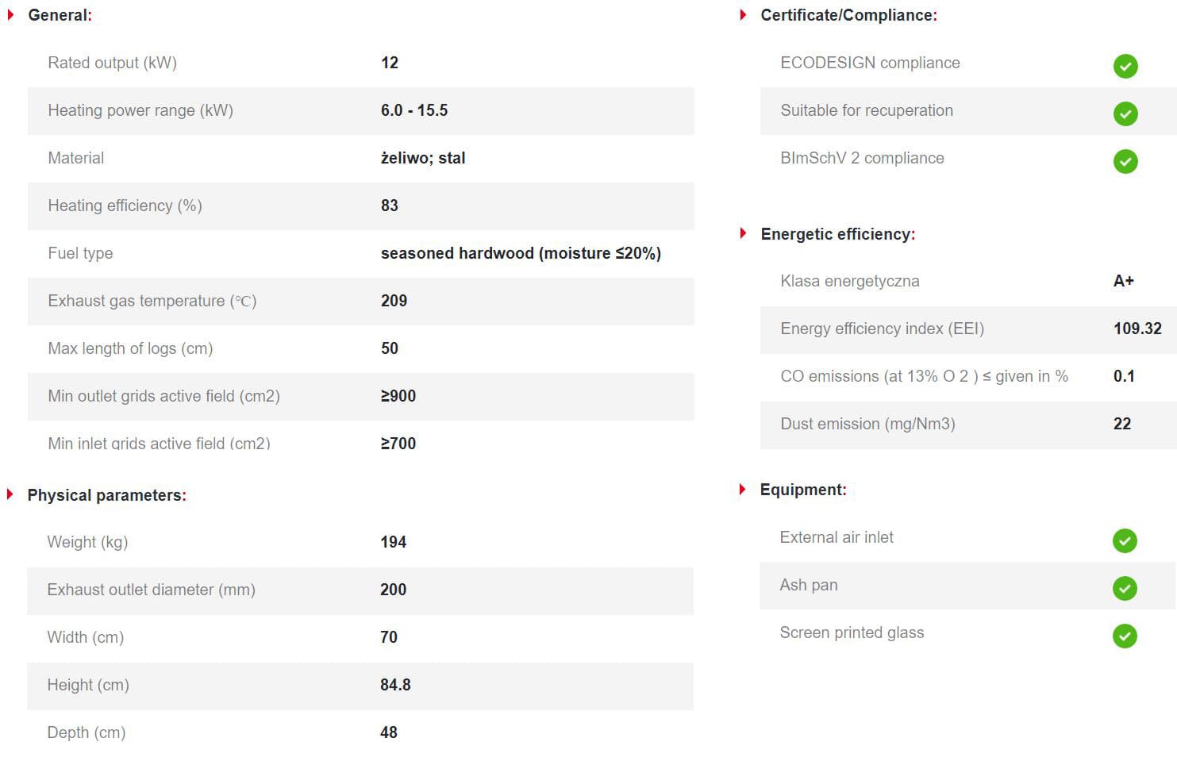Click the External air inlet green checkmark
Viewport: 1177px width, 765px height.
click(x=1125, y=540)
